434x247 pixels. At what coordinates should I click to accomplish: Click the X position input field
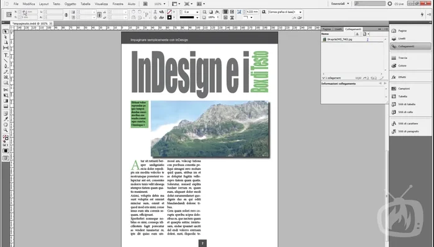coord(29,12)
